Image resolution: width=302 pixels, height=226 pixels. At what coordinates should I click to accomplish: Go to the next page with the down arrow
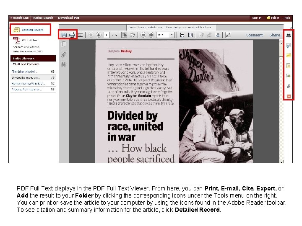99,35
